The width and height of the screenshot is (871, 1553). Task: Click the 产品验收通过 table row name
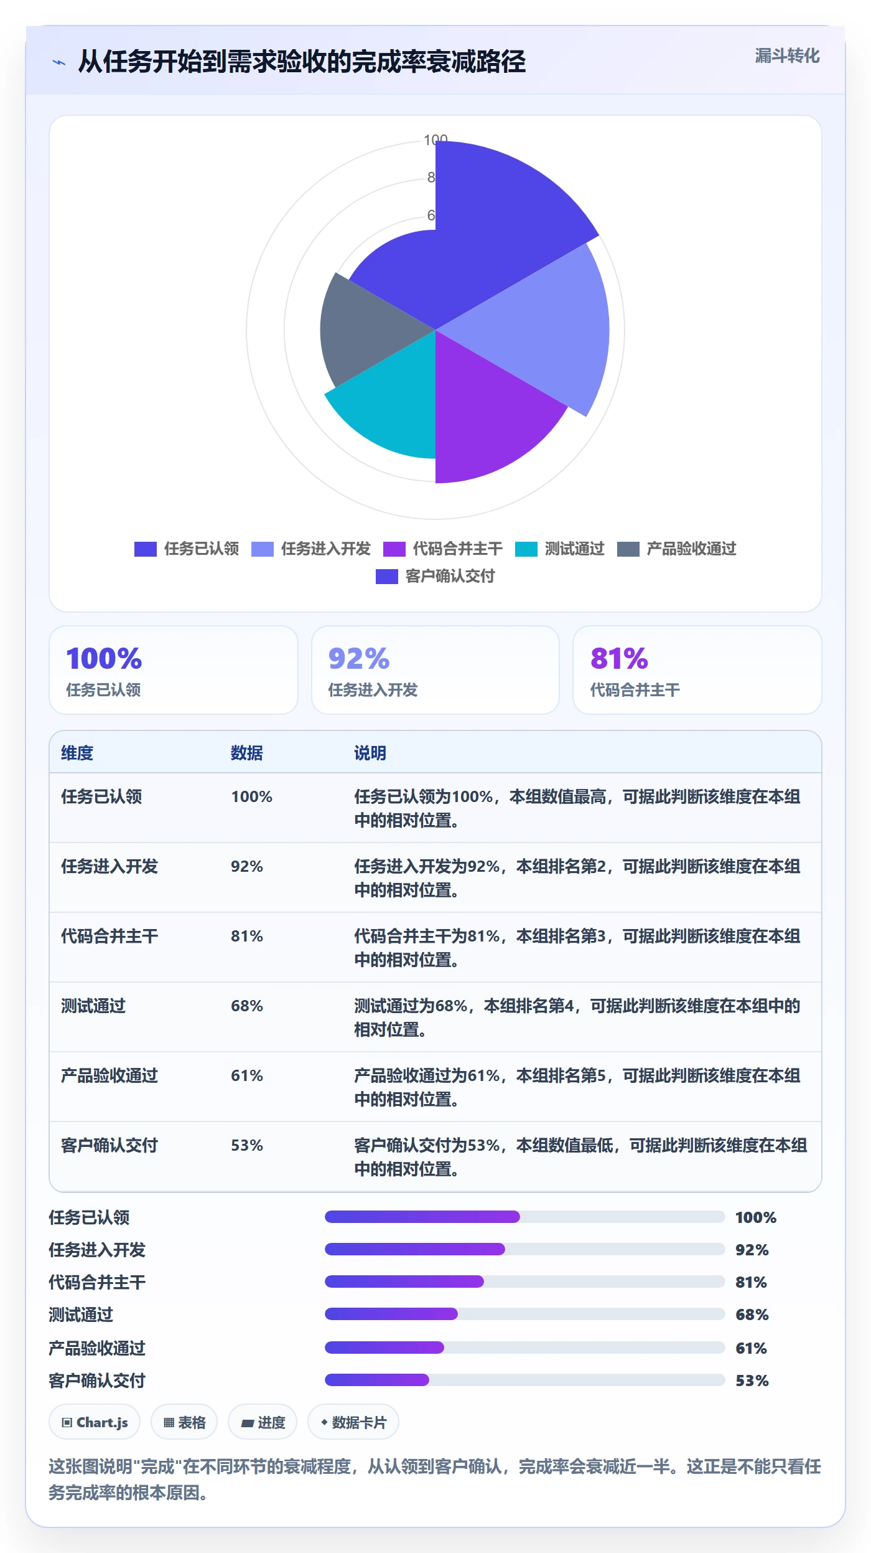click(109, 1075)
